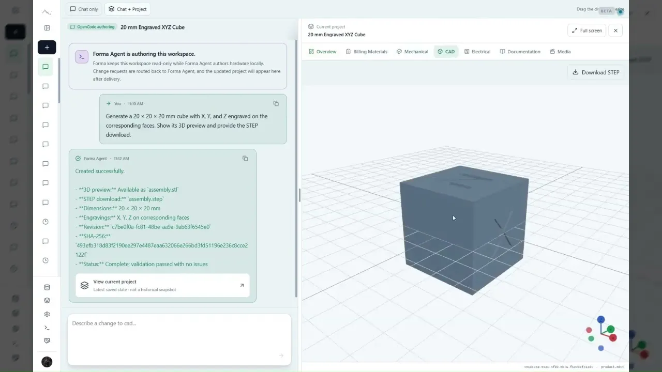The image size is (662, 372).
Task: Click the checkmark icon beside Forma Agent name
Action: [78, 159]
